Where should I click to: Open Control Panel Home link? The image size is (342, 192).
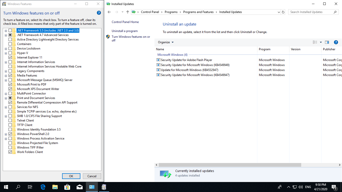pyautogui.click(x=125, y=22)
